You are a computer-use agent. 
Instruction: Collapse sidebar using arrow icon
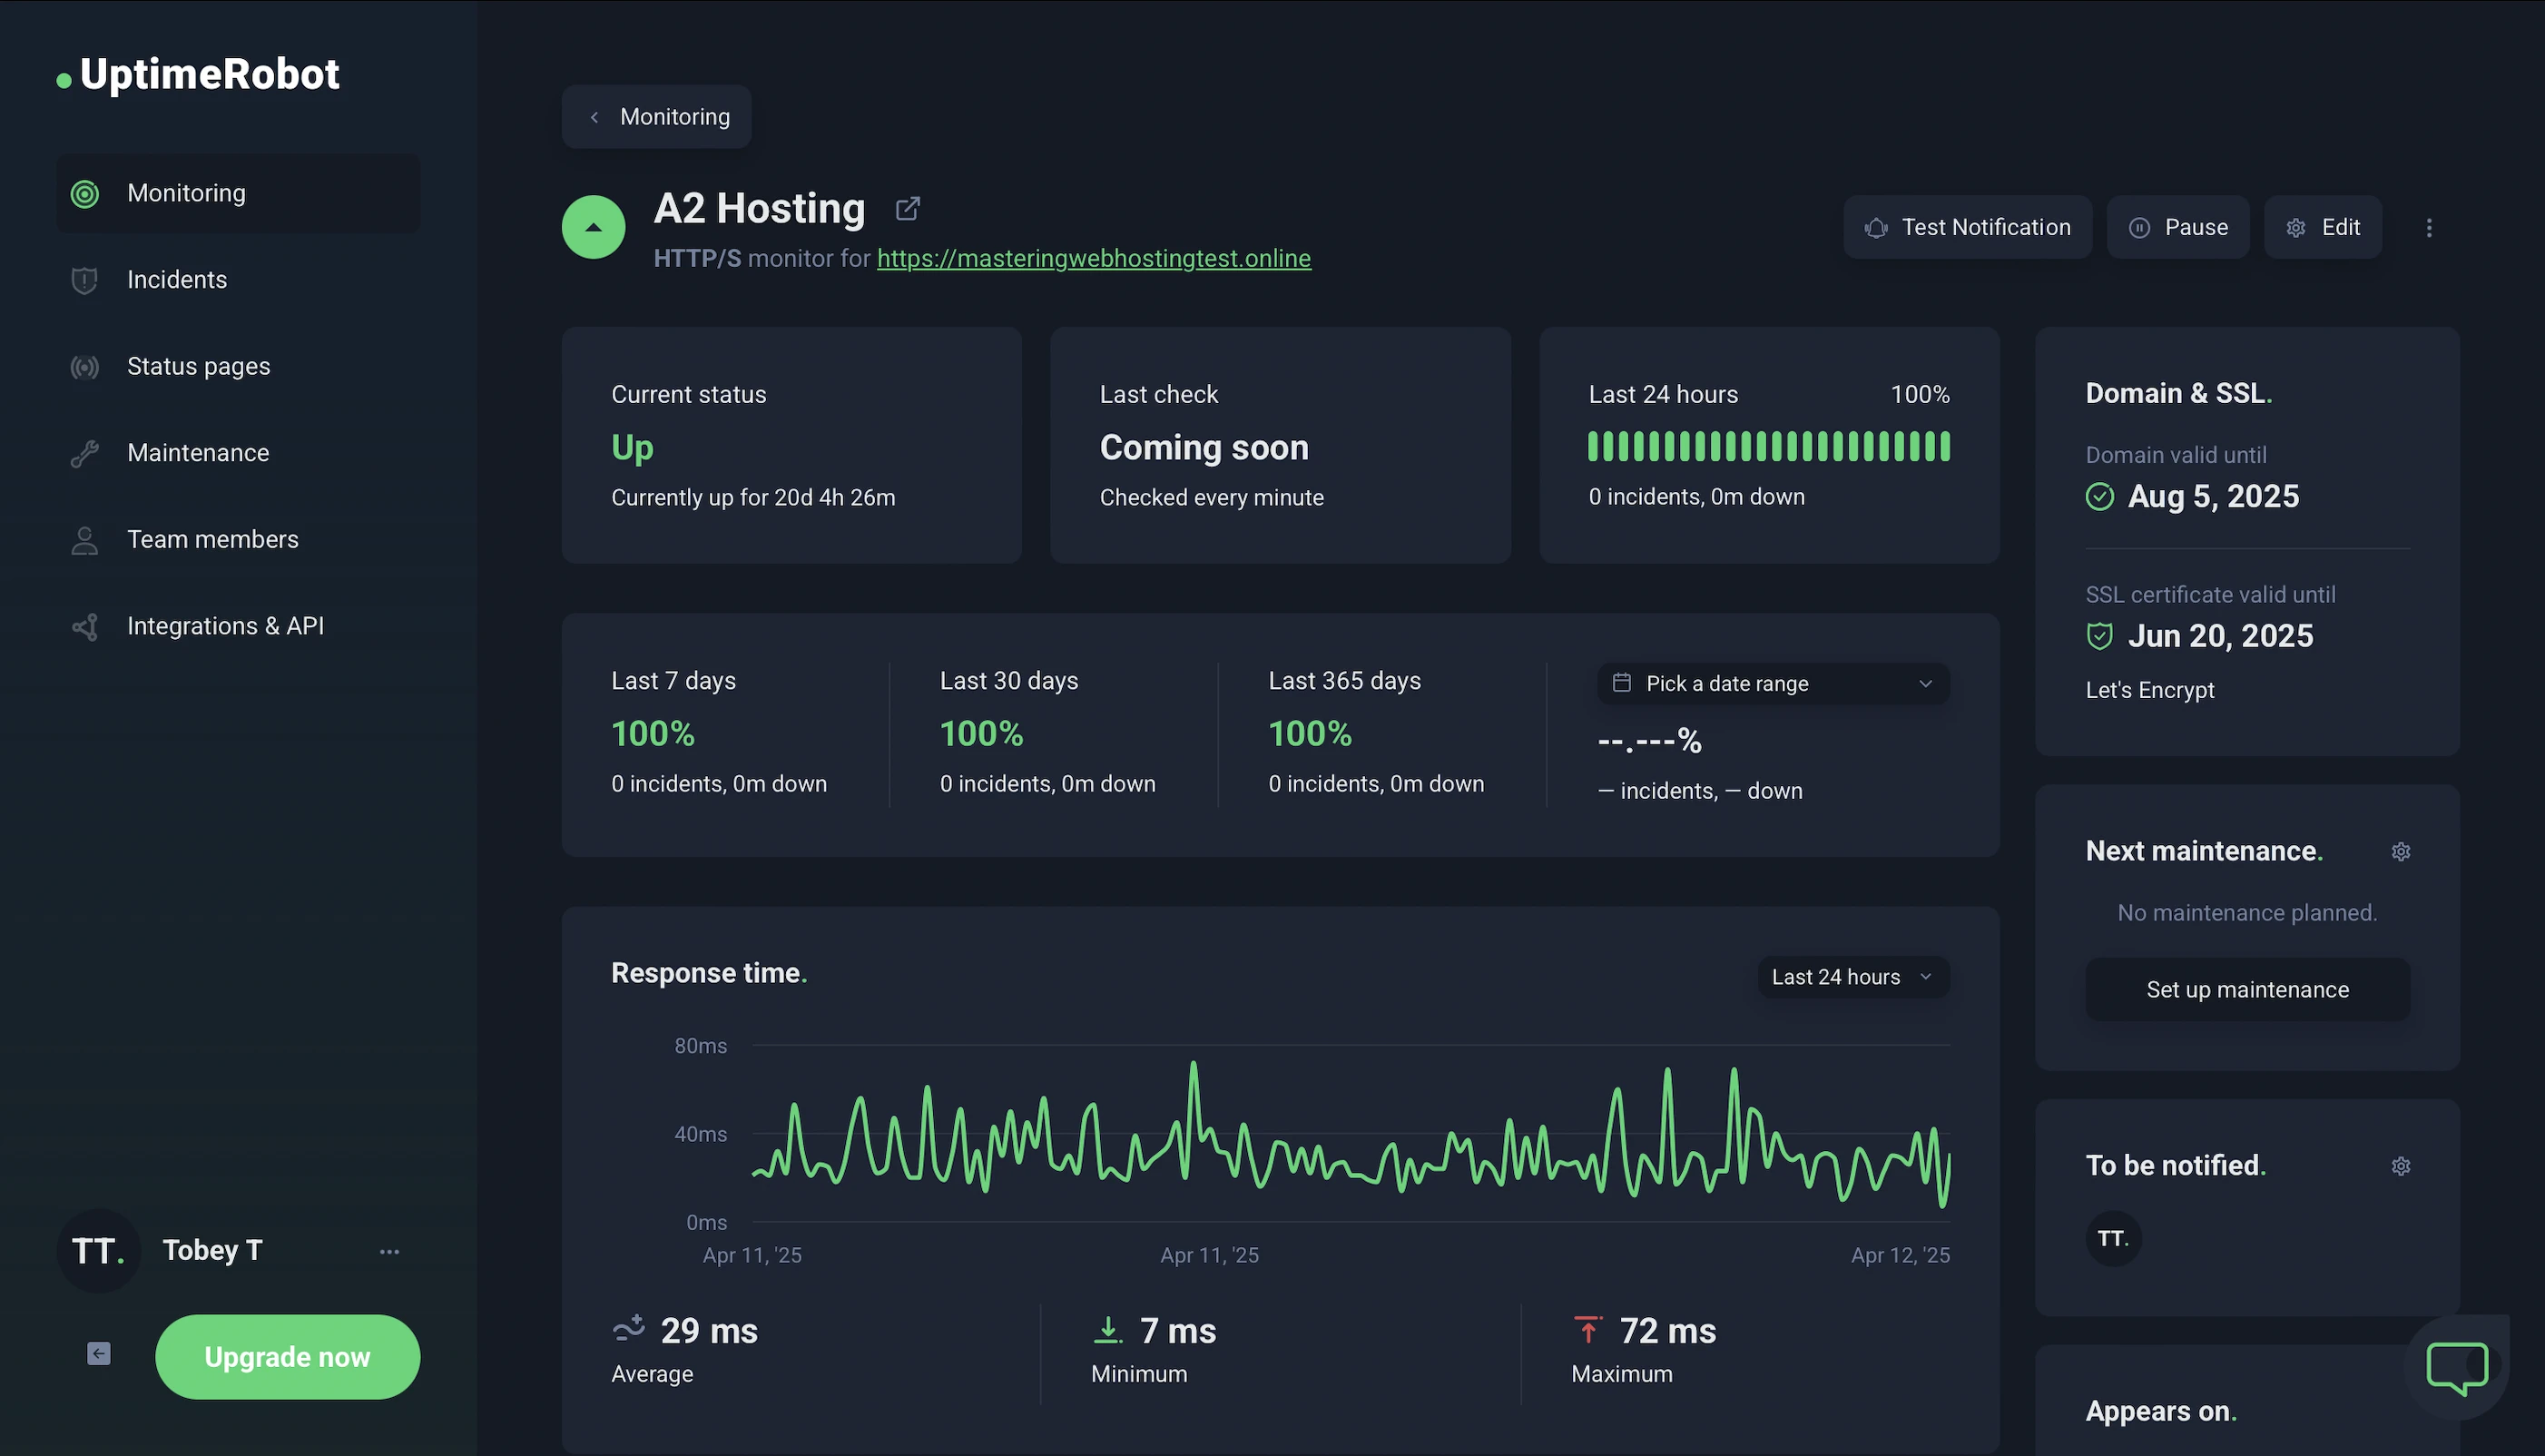99,1354
